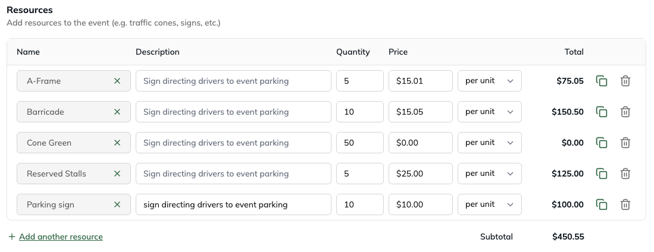Image resolution: width=654 pixels, height=252 pixels.
Task: Expand the Cone Green per unit dropdown
Action: pyautogui.click(x=489, y=143)
